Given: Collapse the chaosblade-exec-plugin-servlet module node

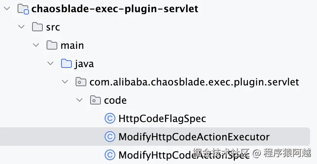Looking at the screenshot, I should tap(6, 9).
